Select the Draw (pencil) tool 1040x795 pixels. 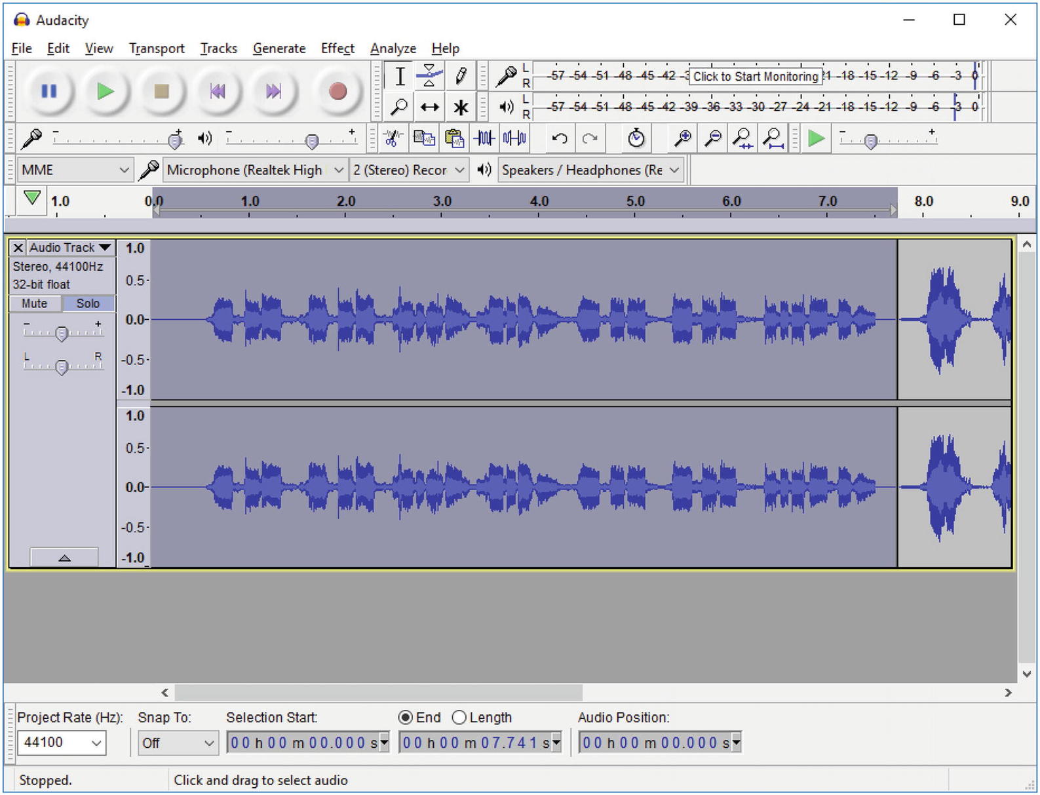coord(460,76)
